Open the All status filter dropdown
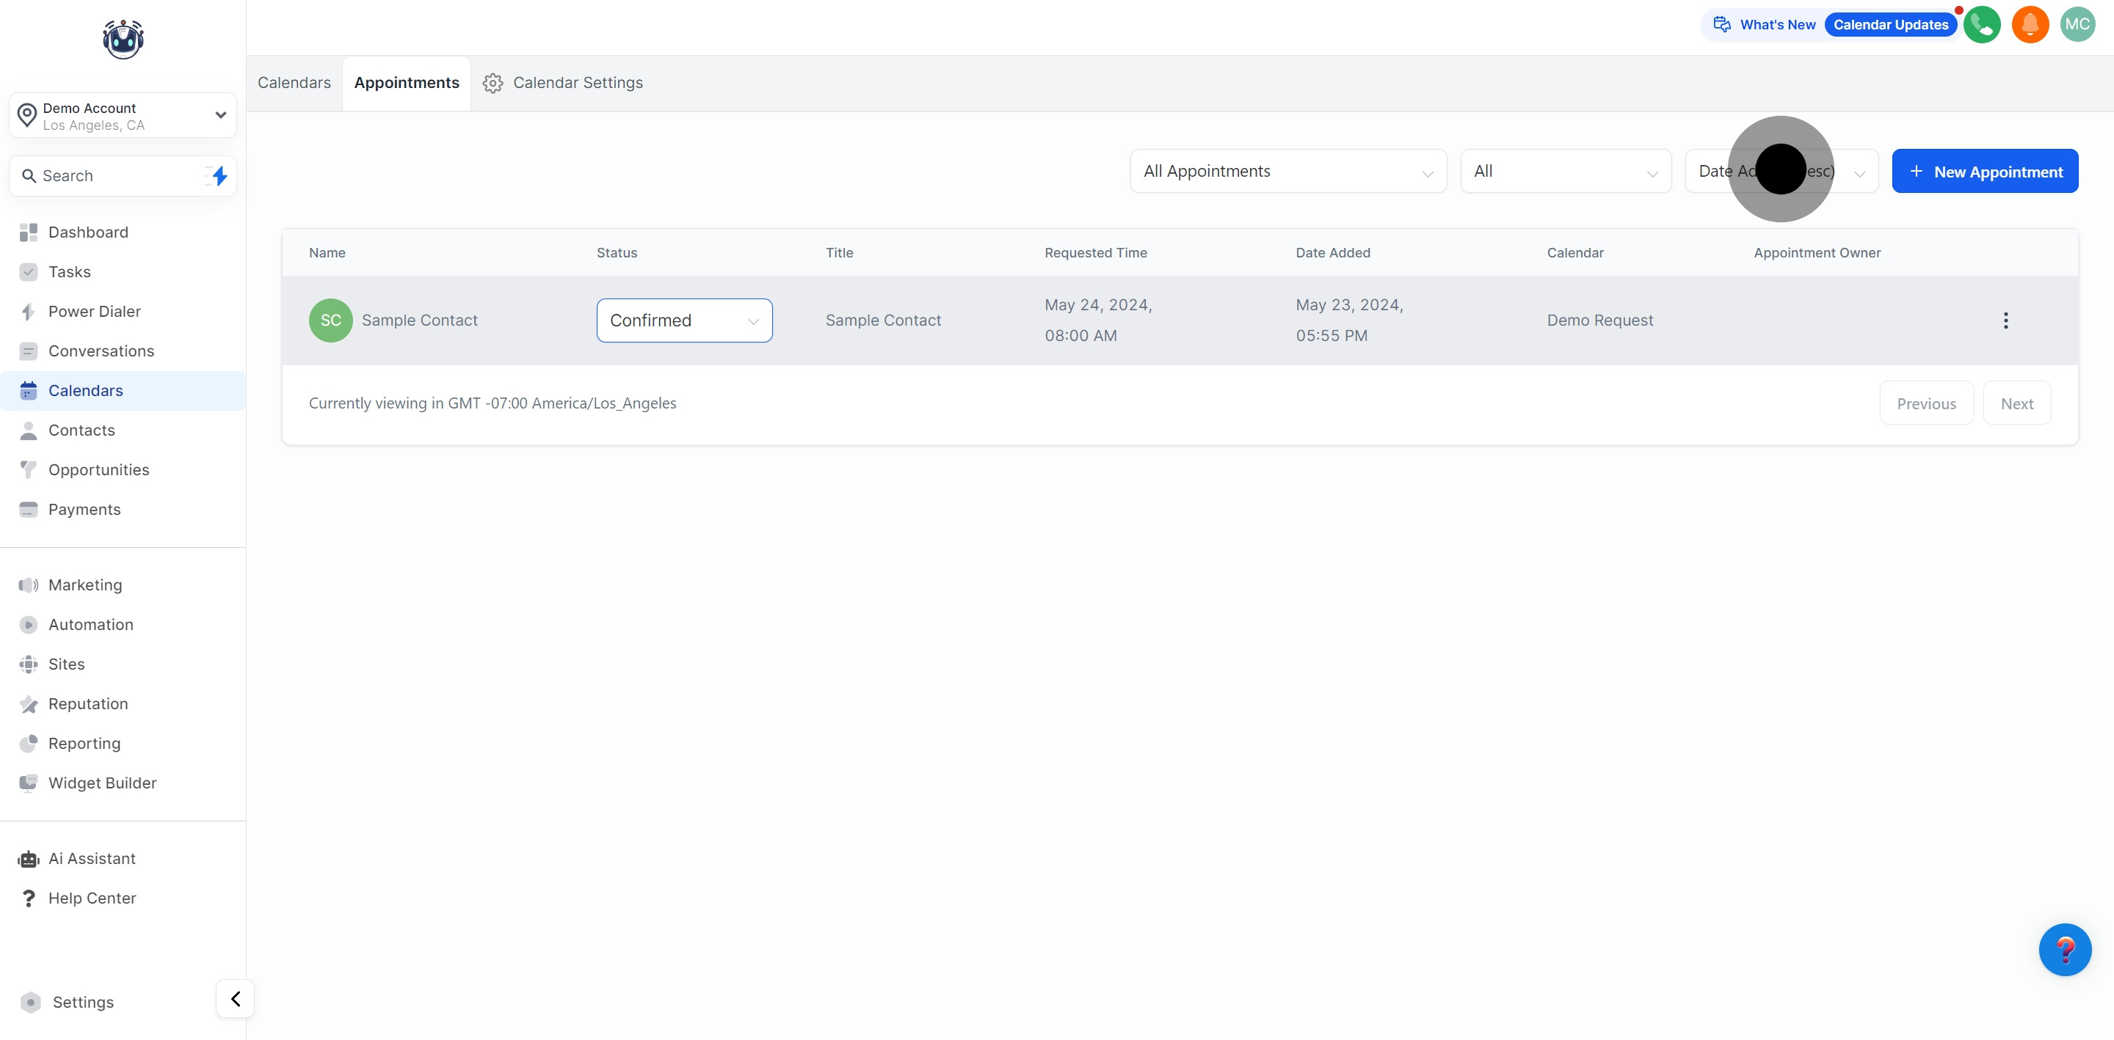 (1565, 172)
